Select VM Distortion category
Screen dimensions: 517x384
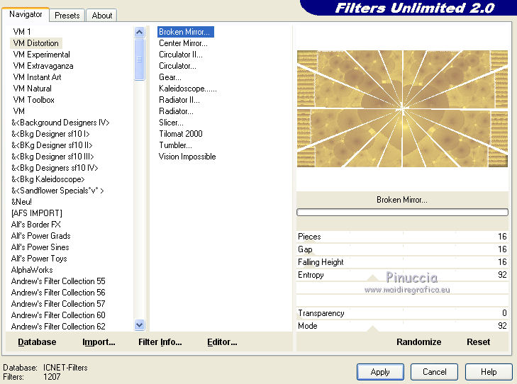[x=36, y=43]
